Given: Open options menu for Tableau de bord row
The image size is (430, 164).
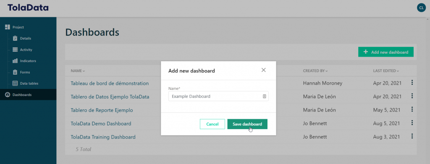Looking at the screenshot, I should pos(412,82).
